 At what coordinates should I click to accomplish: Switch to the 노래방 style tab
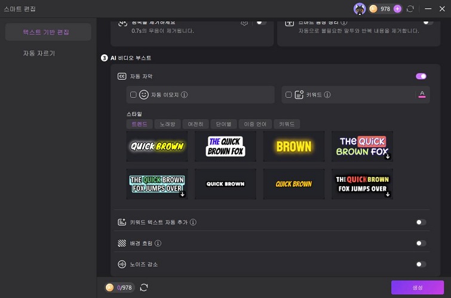(167, 124)
